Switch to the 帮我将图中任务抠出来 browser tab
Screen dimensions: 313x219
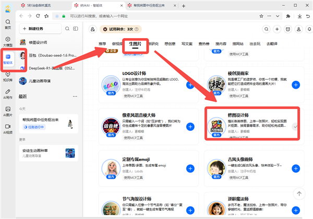(150, 6)
